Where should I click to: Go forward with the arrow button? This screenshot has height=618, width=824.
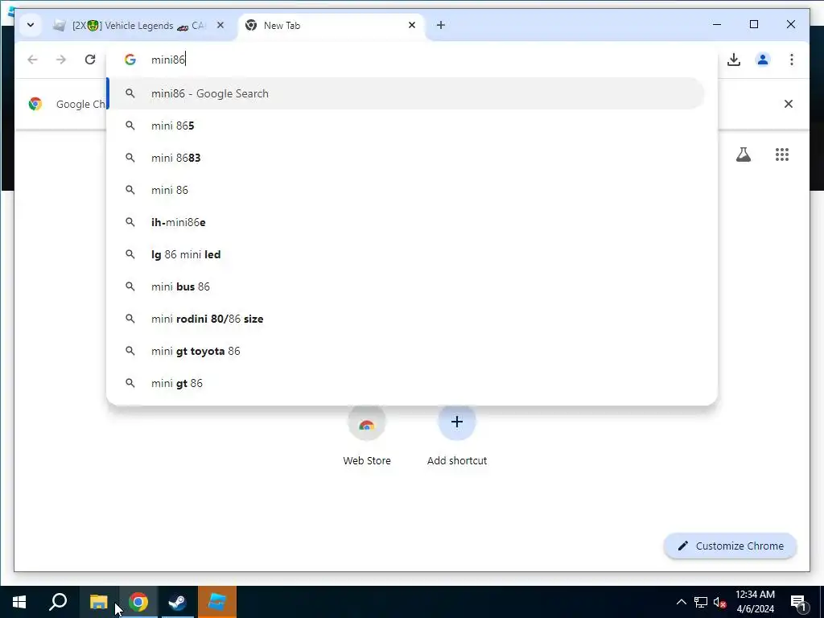click(x=61, y=60)
